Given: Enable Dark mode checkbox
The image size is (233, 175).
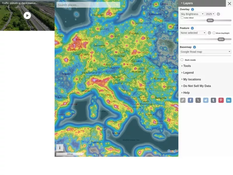Looking at the screenshot, I should (182, 60).
